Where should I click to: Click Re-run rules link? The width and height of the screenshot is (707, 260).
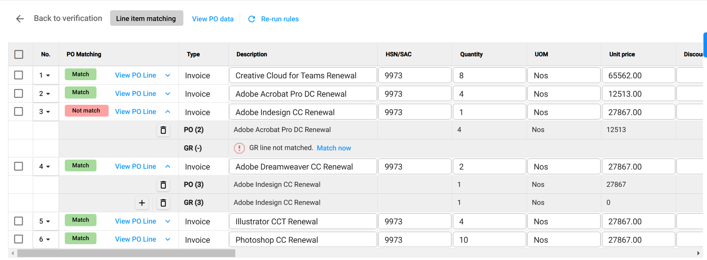point(280,19)
